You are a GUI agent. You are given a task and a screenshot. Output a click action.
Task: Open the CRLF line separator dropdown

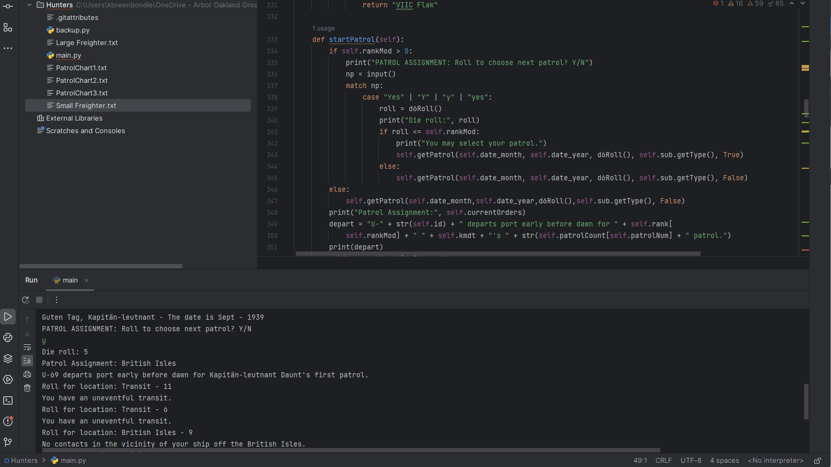point(663,461)
